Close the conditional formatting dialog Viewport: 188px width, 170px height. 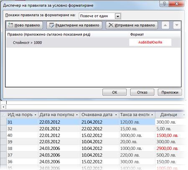click(x=177, y=4)
